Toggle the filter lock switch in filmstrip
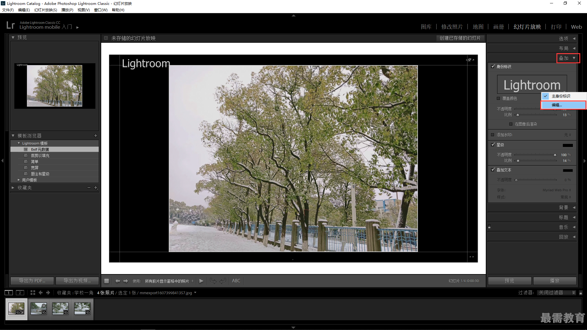The image size is (587, 330). pyautogui.click(x=581, y=293)
